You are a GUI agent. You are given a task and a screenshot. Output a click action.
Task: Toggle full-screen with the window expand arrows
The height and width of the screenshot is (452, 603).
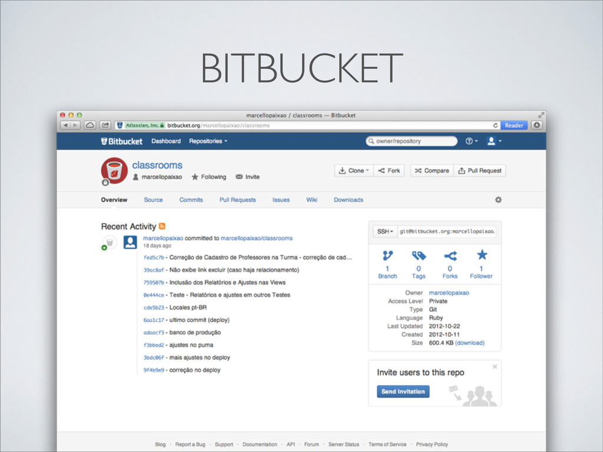[541, 115]
